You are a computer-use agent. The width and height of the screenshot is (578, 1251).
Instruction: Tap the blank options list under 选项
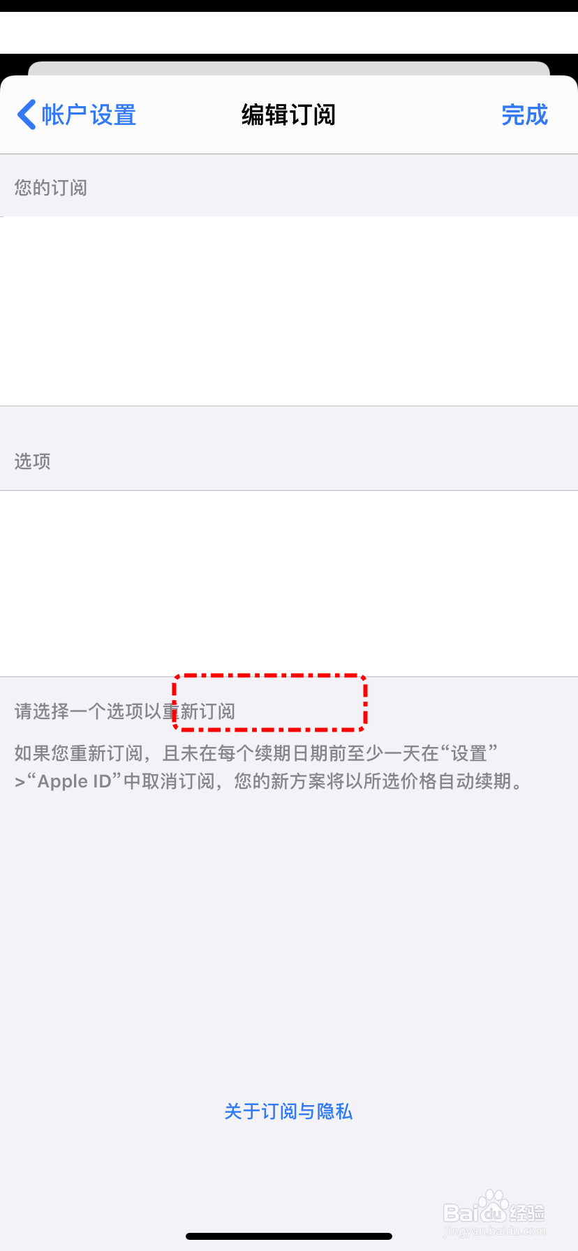(x=289, y=584)
